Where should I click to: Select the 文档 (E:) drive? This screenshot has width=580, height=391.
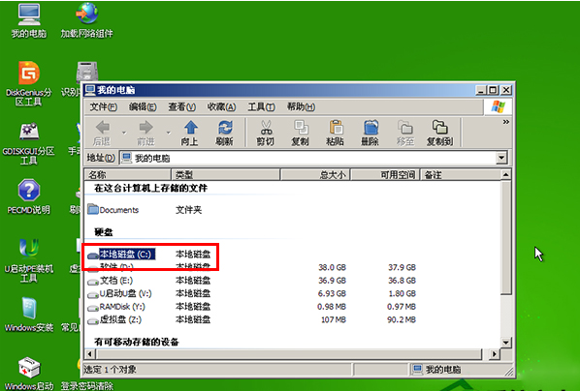point(111,281)
